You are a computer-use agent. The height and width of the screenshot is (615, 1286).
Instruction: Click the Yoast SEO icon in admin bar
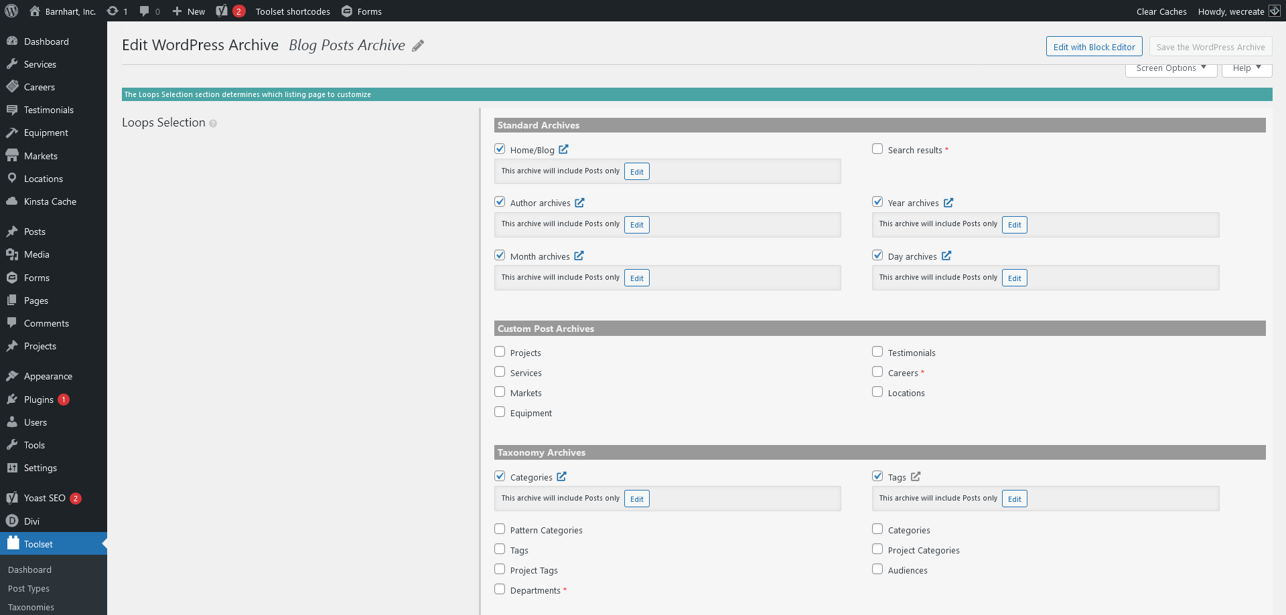pyautogui.click(x=222, y=11)
